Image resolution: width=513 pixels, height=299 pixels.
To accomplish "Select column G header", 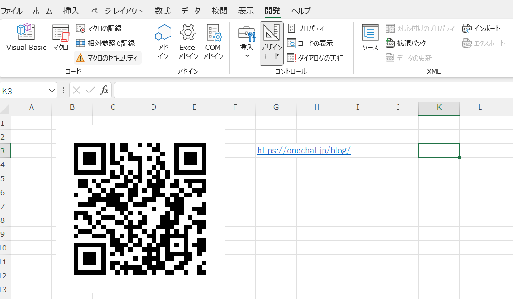I will 276,107.
